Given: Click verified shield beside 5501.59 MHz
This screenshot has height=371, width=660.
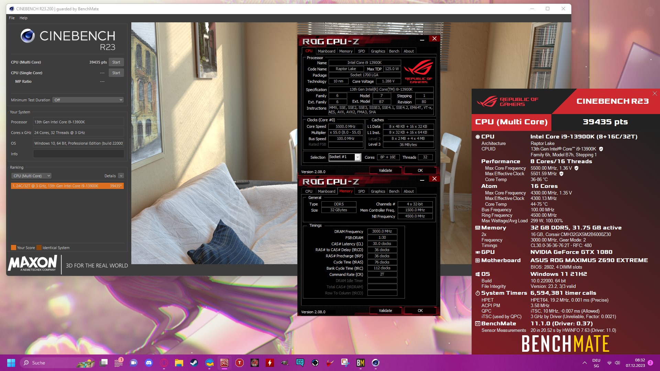Looking at the screenshot, I should click(x=561, y=174).
